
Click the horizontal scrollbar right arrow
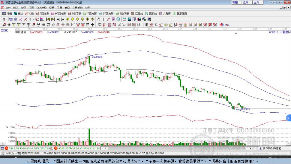250,148
